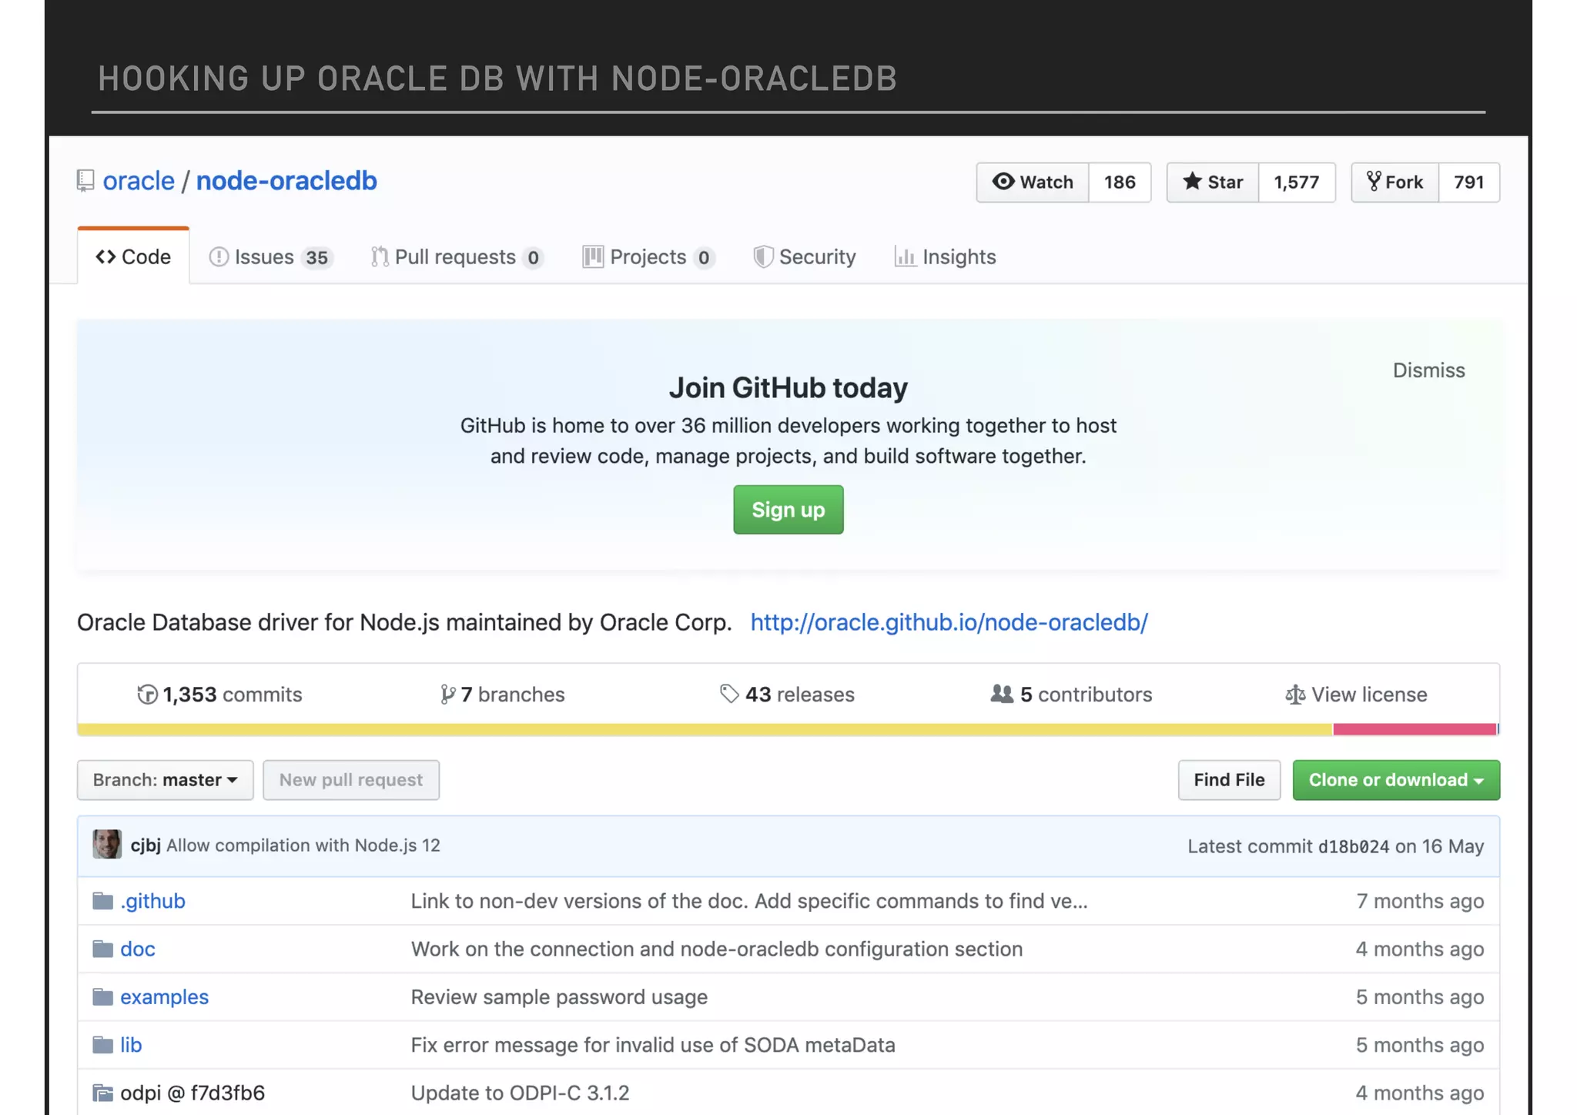Image resolution: width=1577 pixels, height=1115 pixels.
Task: Open the node-oracledb repository link
Action: point(286,181)
